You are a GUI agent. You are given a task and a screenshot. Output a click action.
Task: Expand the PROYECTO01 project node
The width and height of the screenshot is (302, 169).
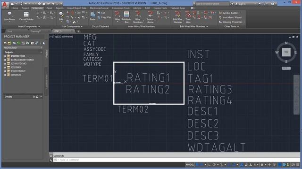(x=5, y=56)
